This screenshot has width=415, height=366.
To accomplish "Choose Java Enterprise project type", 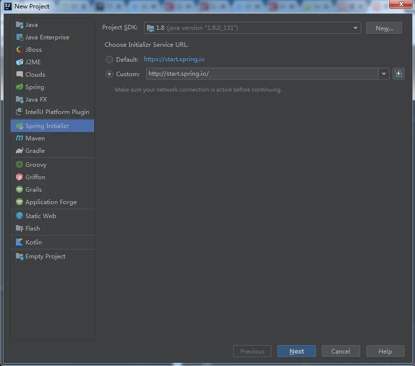I will [52, 37].
